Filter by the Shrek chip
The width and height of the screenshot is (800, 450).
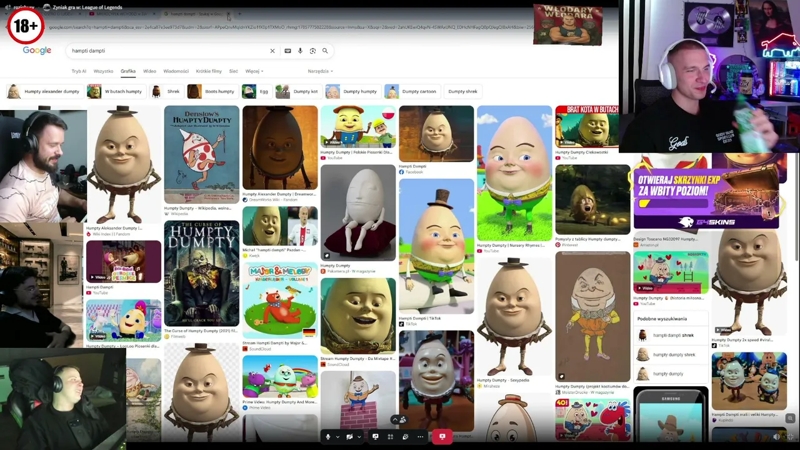166,91
